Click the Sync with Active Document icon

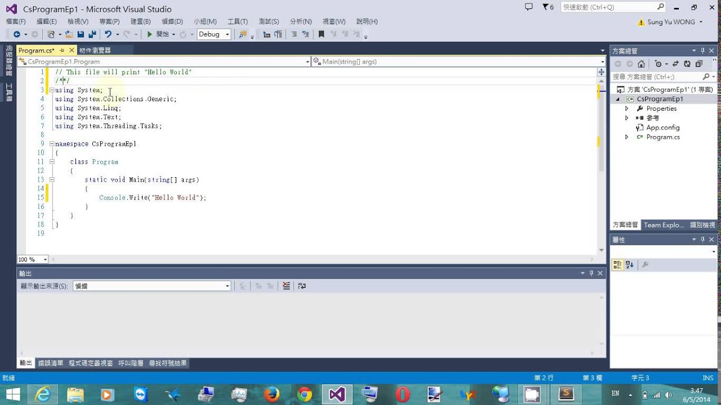point(675,64)
